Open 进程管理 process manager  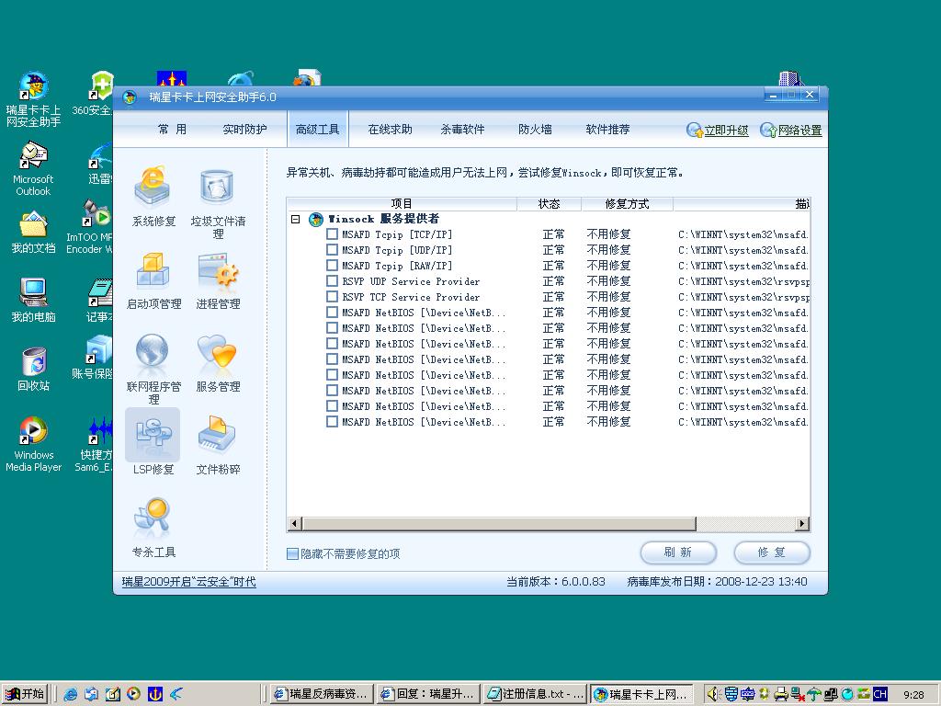(218, 279)
